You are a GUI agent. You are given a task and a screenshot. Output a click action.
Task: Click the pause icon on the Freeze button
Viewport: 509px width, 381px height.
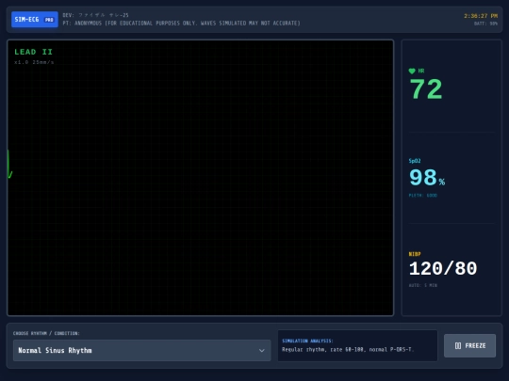458,345
